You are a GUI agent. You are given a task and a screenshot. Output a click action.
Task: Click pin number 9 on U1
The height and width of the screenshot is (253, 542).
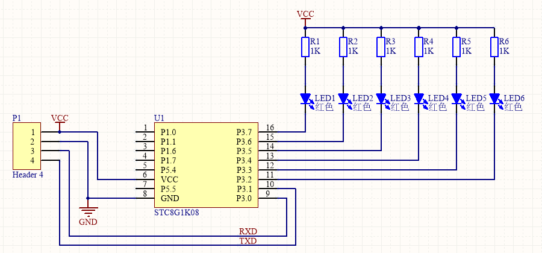click(268, 194)
